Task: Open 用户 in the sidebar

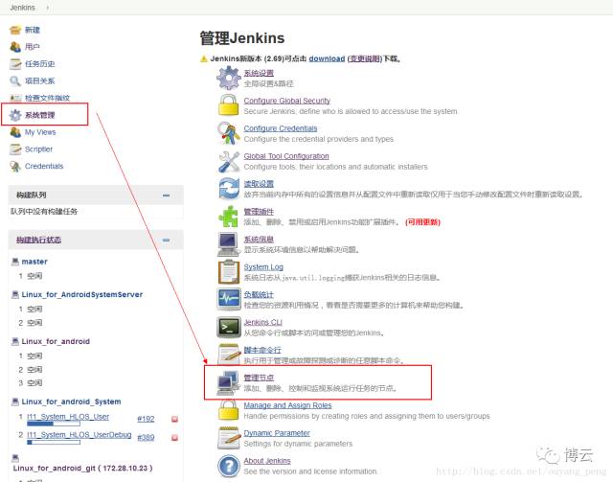Action: [x=33, y=47]
